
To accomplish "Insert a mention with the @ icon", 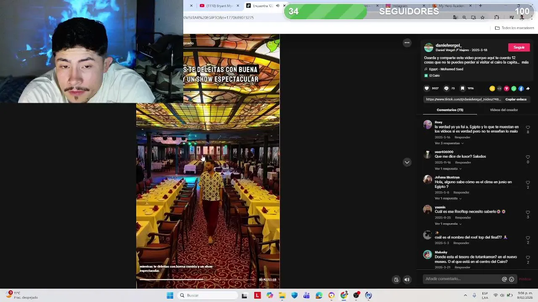I will 504,279.
